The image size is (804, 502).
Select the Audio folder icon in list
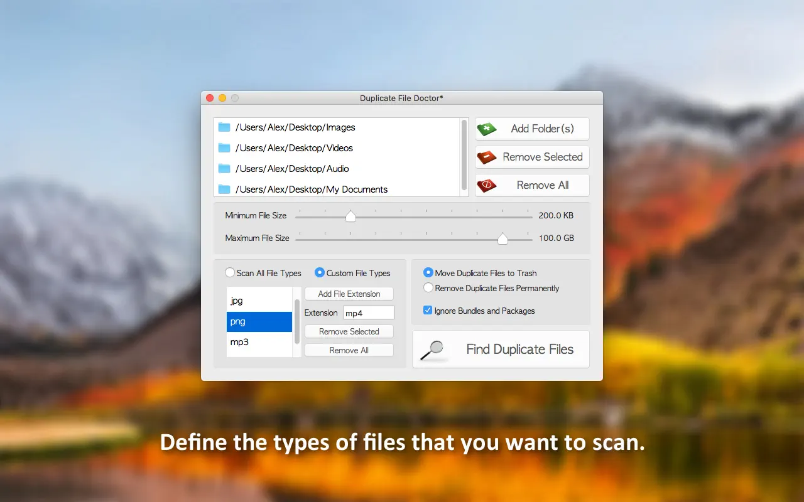[x=224, y=169]
